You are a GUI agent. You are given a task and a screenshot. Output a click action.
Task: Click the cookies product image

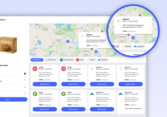pos(8,45)
